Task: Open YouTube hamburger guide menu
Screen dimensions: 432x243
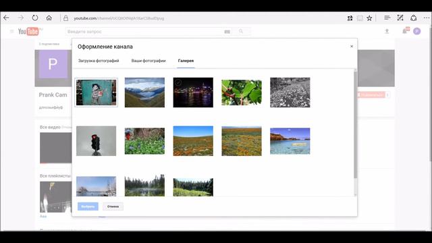Action: (x=12, y=32)
